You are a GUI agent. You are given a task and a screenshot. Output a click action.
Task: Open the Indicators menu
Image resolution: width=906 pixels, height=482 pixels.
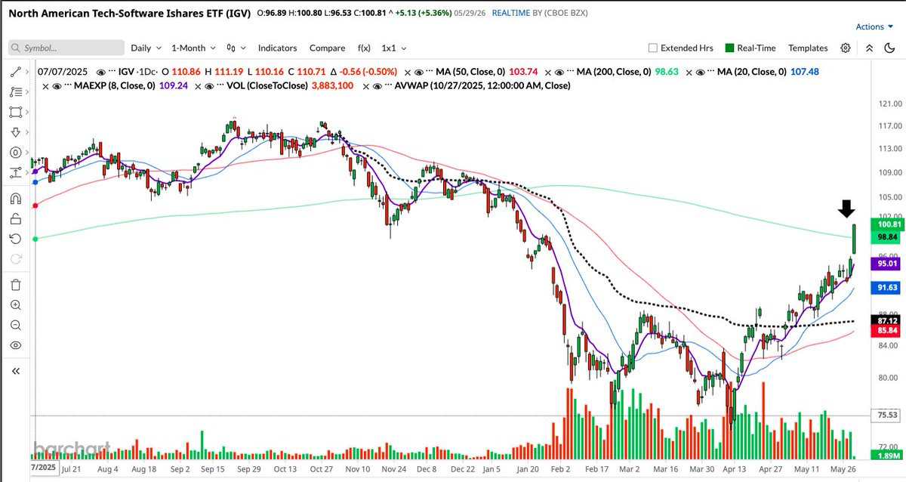pos(277,48)
